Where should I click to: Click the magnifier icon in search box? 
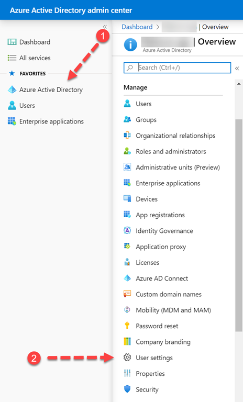tap(130, 68)
